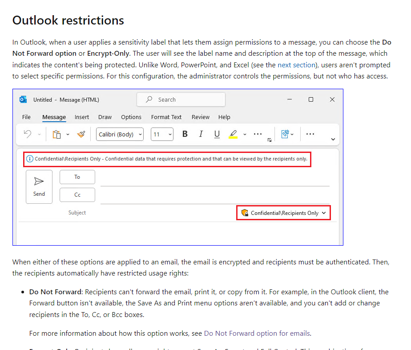Click the "Outlook restrictions" heading
411x350 pixels.
click(68, 21)
